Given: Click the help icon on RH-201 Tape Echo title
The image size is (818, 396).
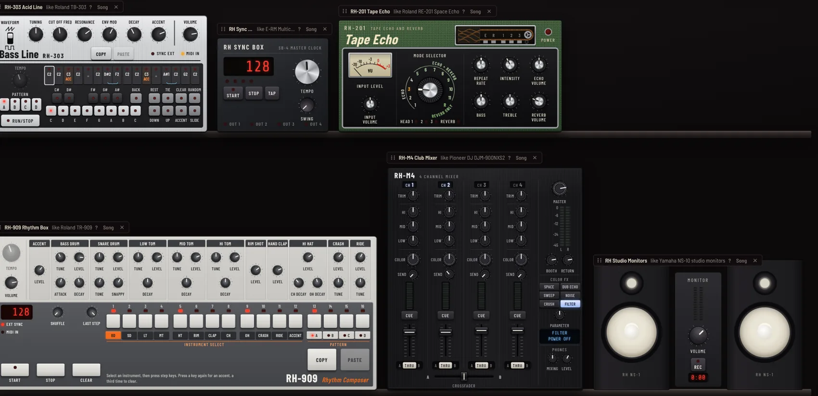Looking at the screenshot, I should coord(463,12).
